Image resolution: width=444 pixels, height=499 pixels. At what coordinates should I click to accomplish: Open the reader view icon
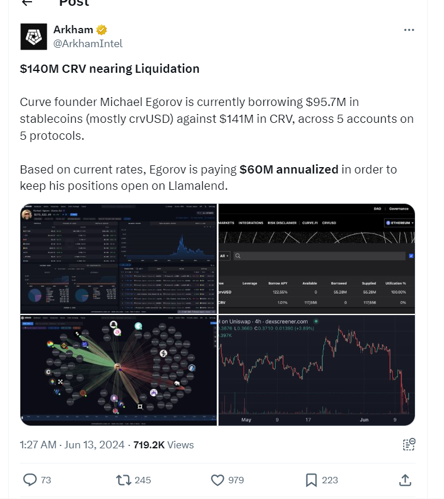(x=409, y=444)
